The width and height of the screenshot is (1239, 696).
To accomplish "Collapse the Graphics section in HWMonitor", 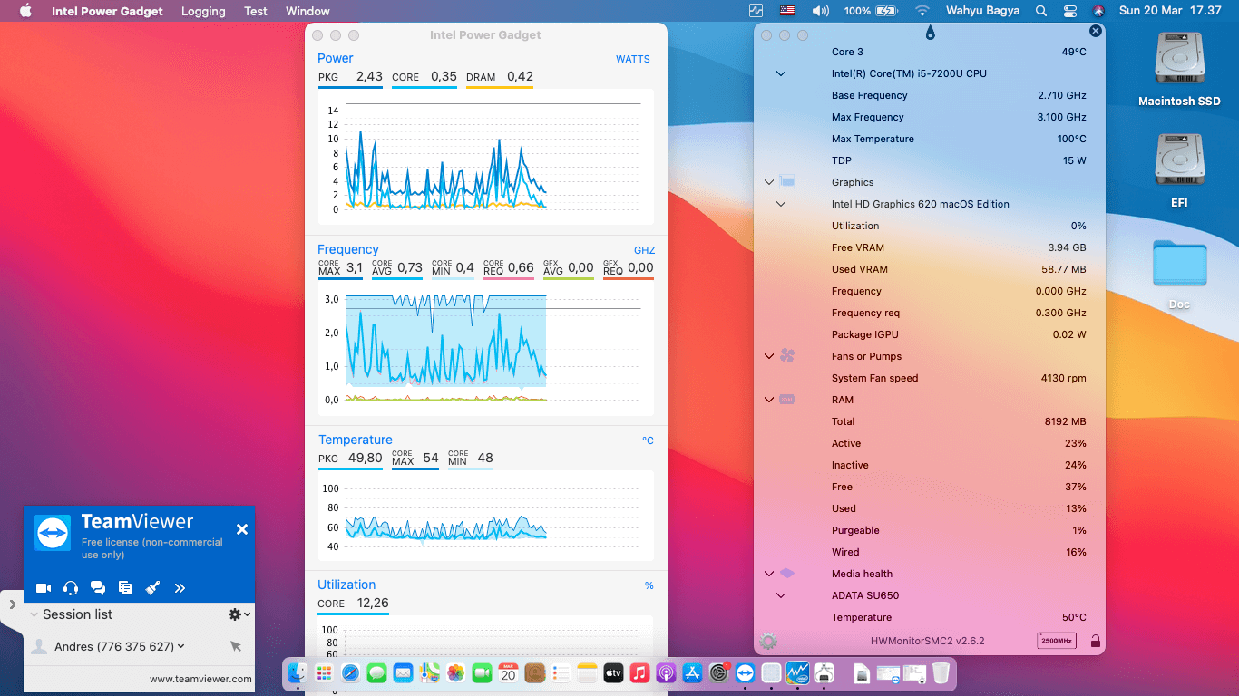I will coord(769,182).
